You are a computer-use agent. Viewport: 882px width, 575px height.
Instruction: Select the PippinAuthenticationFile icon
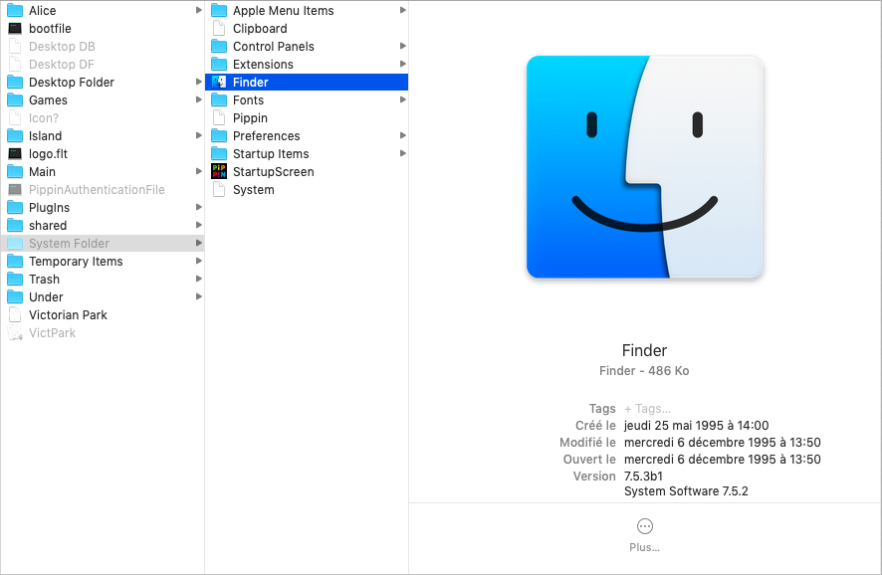click(x=15, y=190)
